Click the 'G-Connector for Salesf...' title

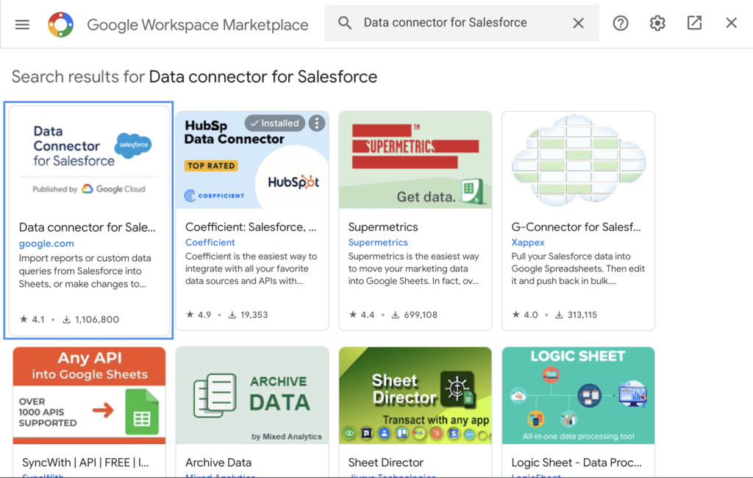point(576,226)
